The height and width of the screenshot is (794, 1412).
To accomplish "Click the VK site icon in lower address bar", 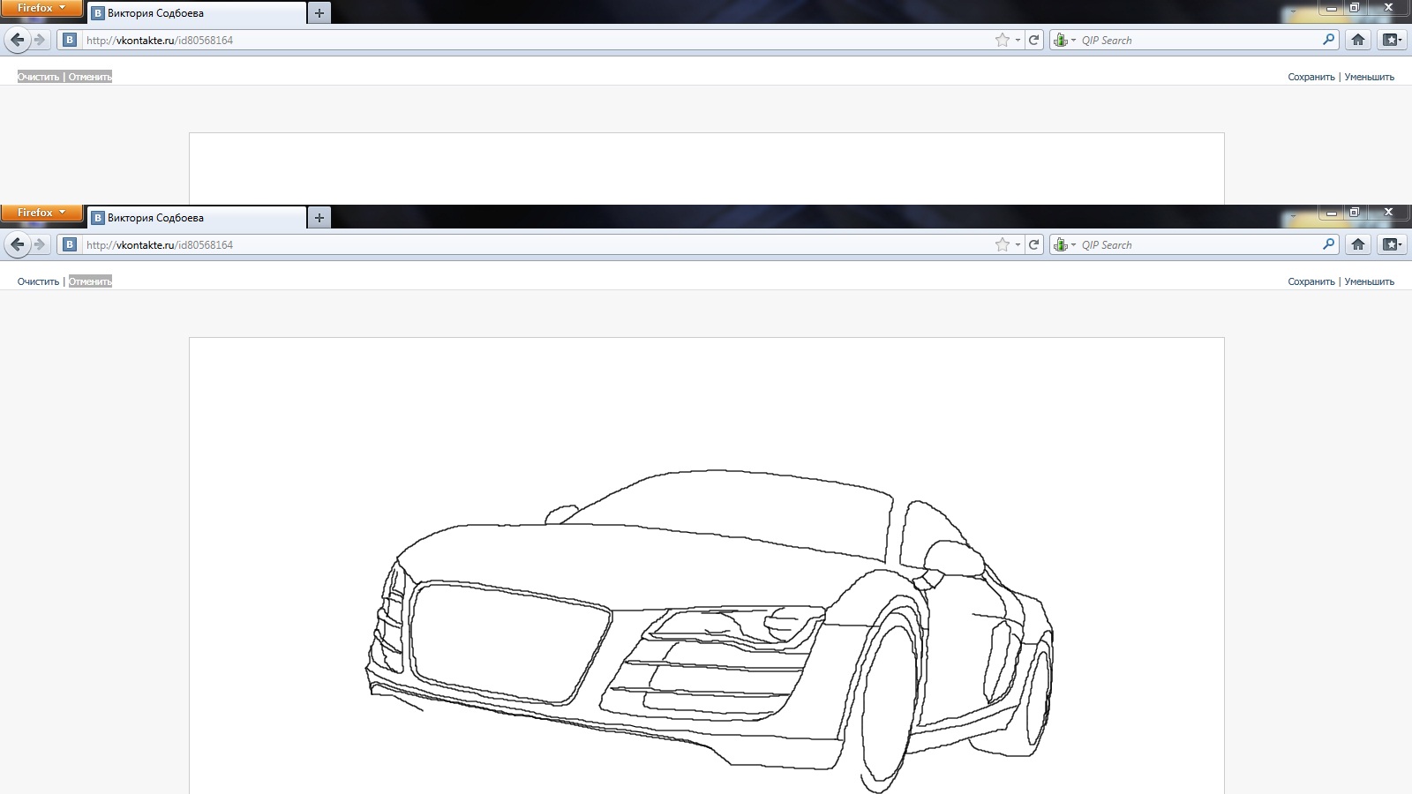I will 70,244.
